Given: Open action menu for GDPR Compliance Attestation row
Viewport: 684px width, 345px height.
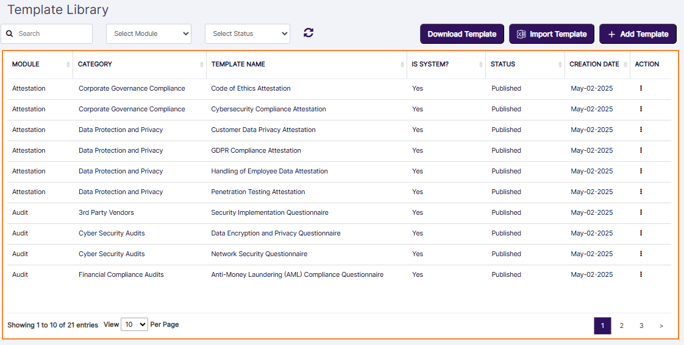Looking at the screenshot, I should pos(641,150).
